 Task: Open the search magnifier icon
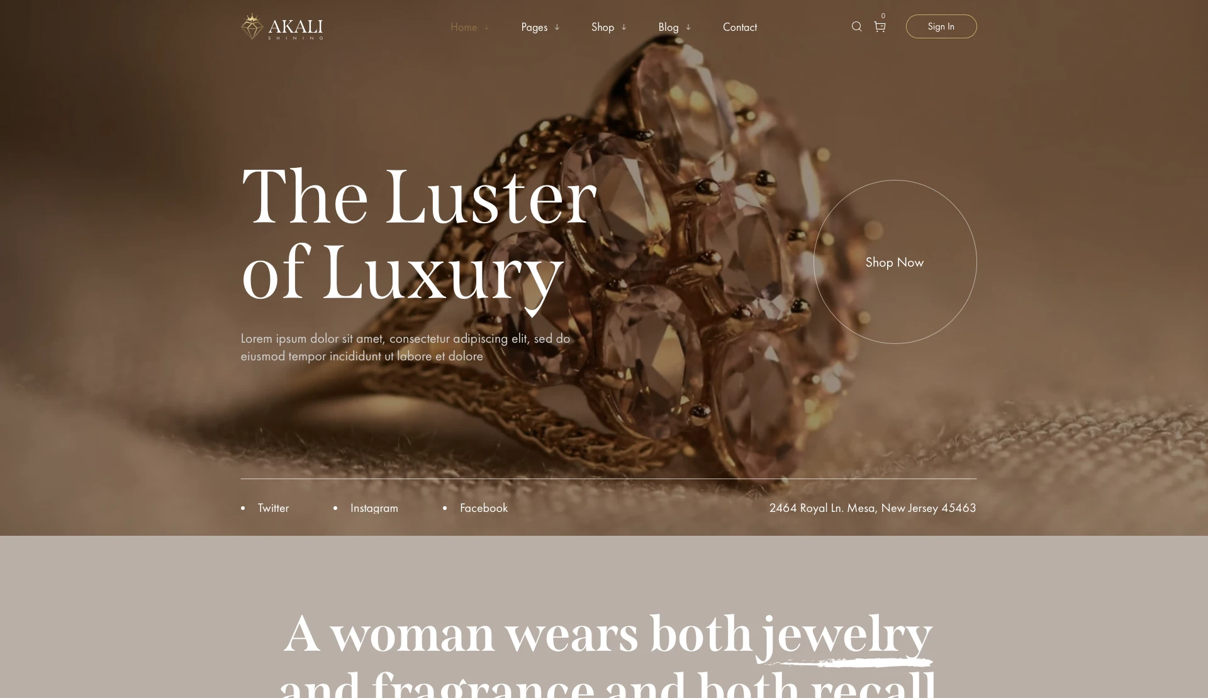[856, 26]
